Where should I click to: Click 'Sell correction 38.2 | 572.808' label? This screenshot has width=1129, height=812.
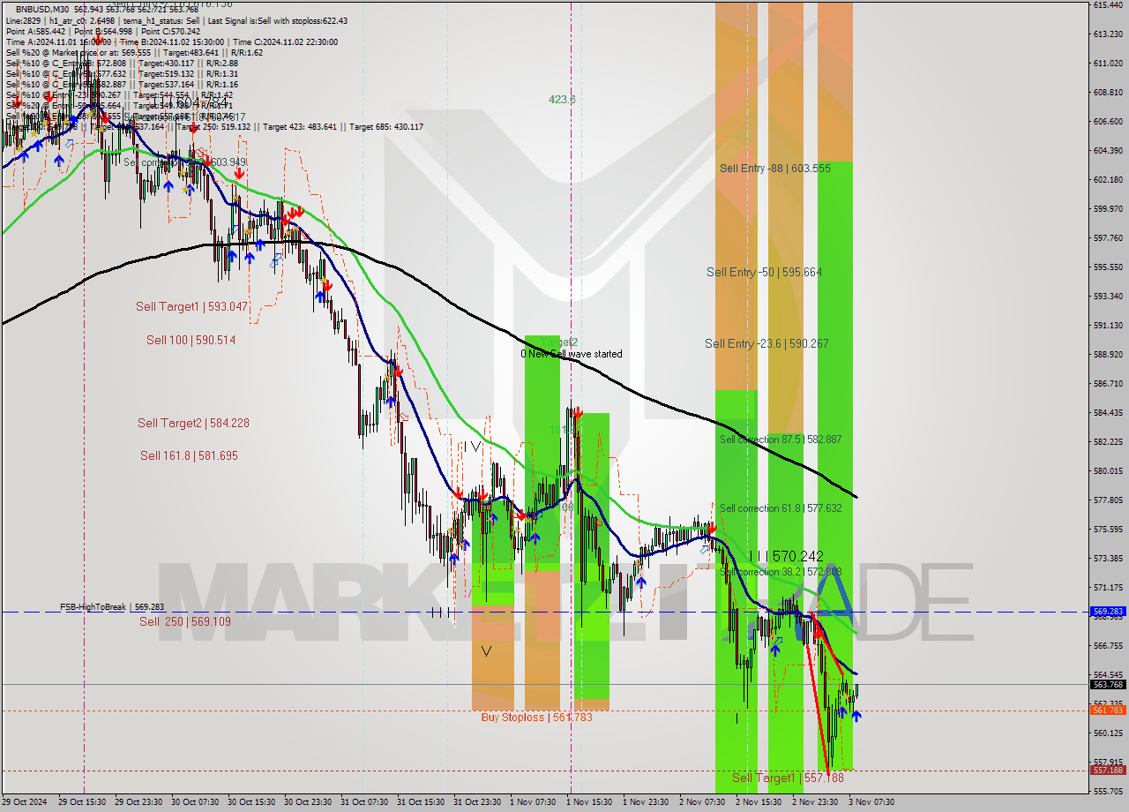[x=781, y=571]
